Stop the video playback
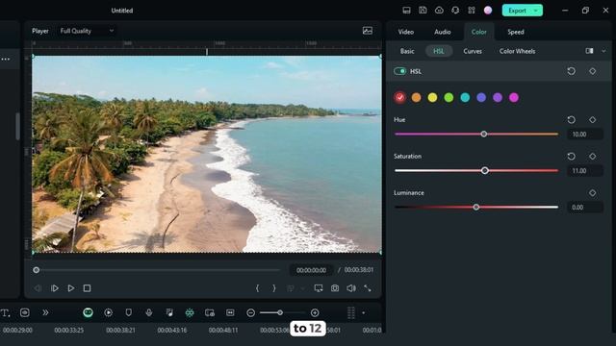The height and width of the screenshot is (346, 616). 88,288
